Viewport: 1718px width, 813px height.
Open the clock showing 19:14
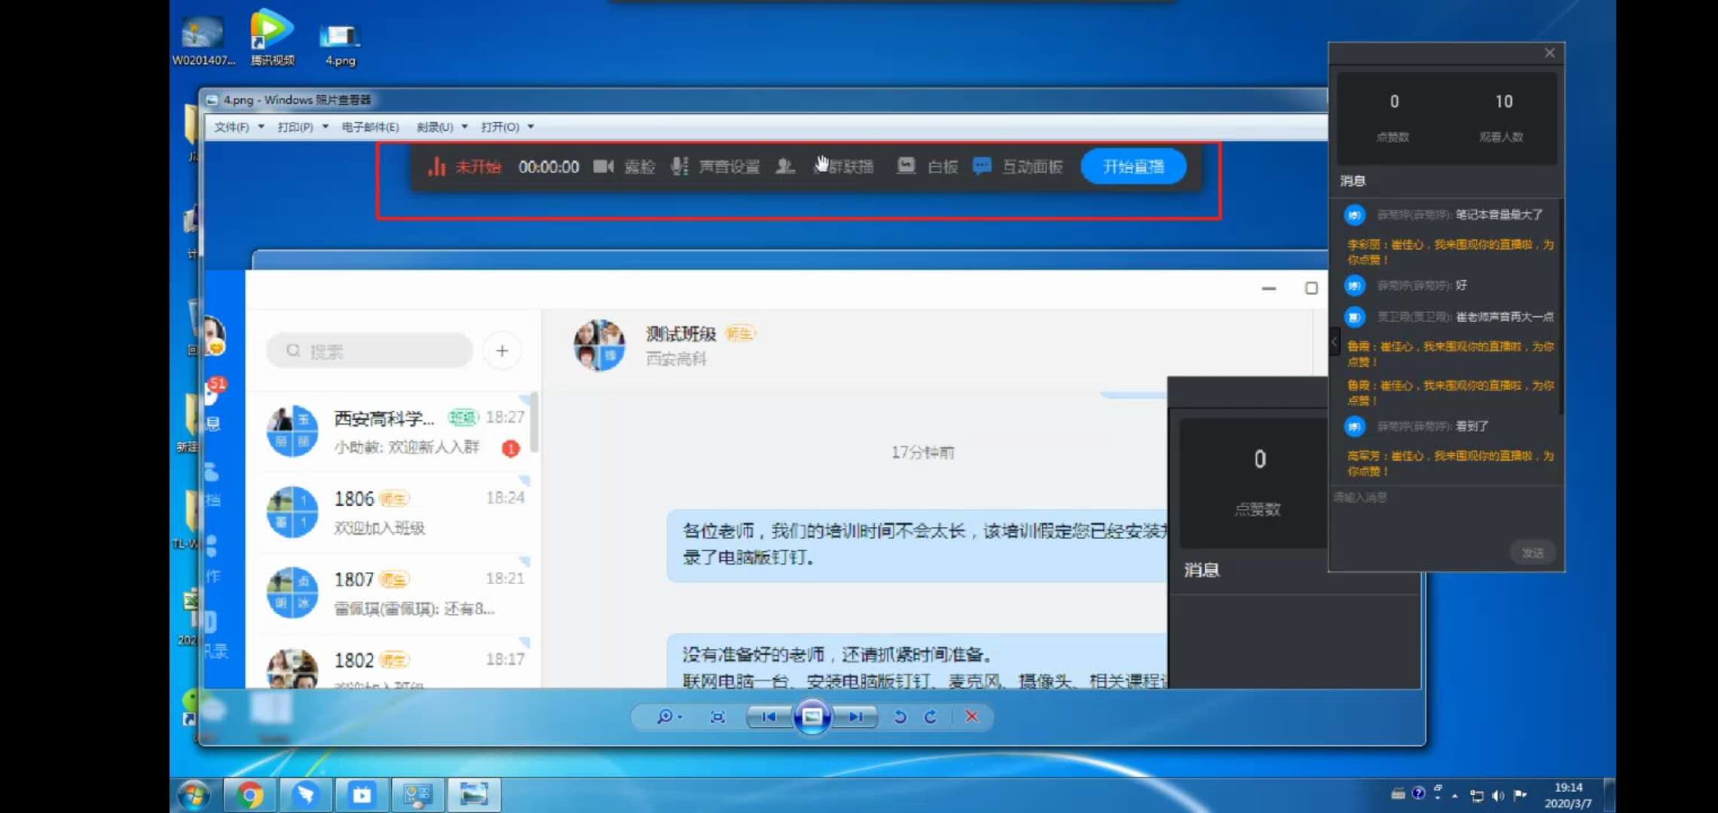(1569, 795)
